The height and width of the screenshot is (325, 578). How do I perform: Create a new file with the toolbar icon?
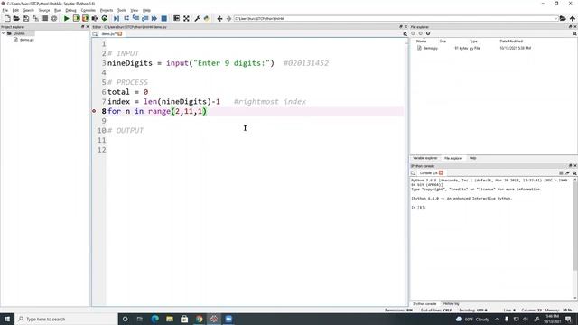pyautogui.click(x=7, y=18)
